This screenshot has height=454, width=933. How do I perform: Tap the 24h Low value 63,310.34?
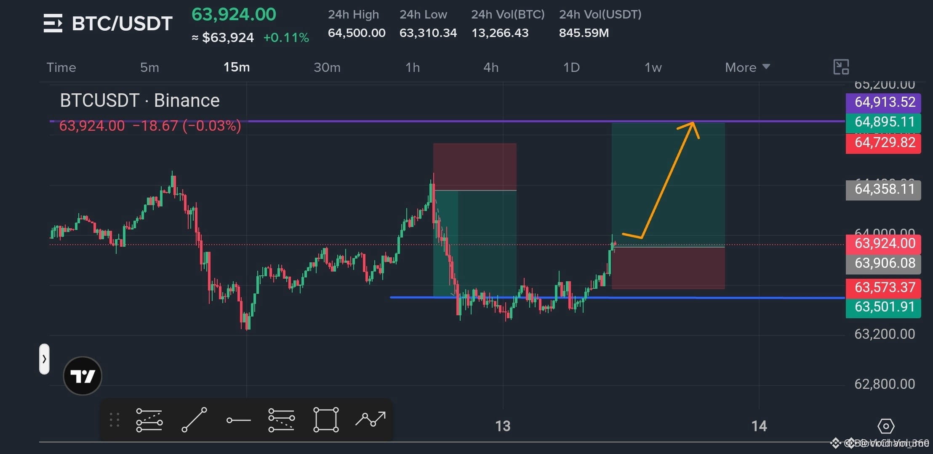point(428,33)
